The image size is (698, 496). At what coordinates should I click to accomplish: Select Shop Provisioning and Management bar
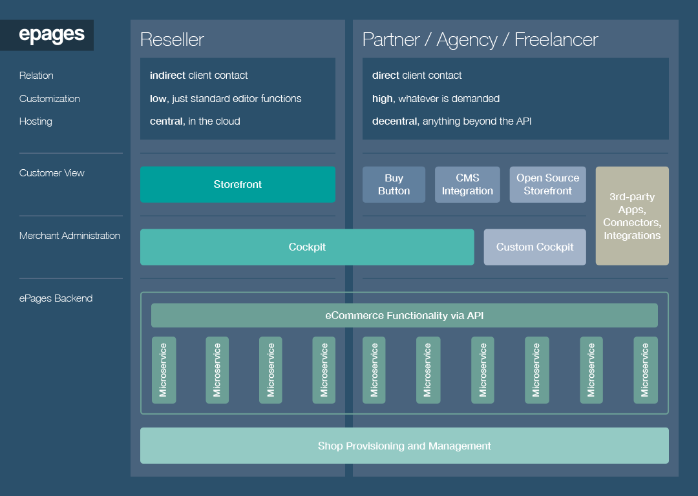[404, 446]
